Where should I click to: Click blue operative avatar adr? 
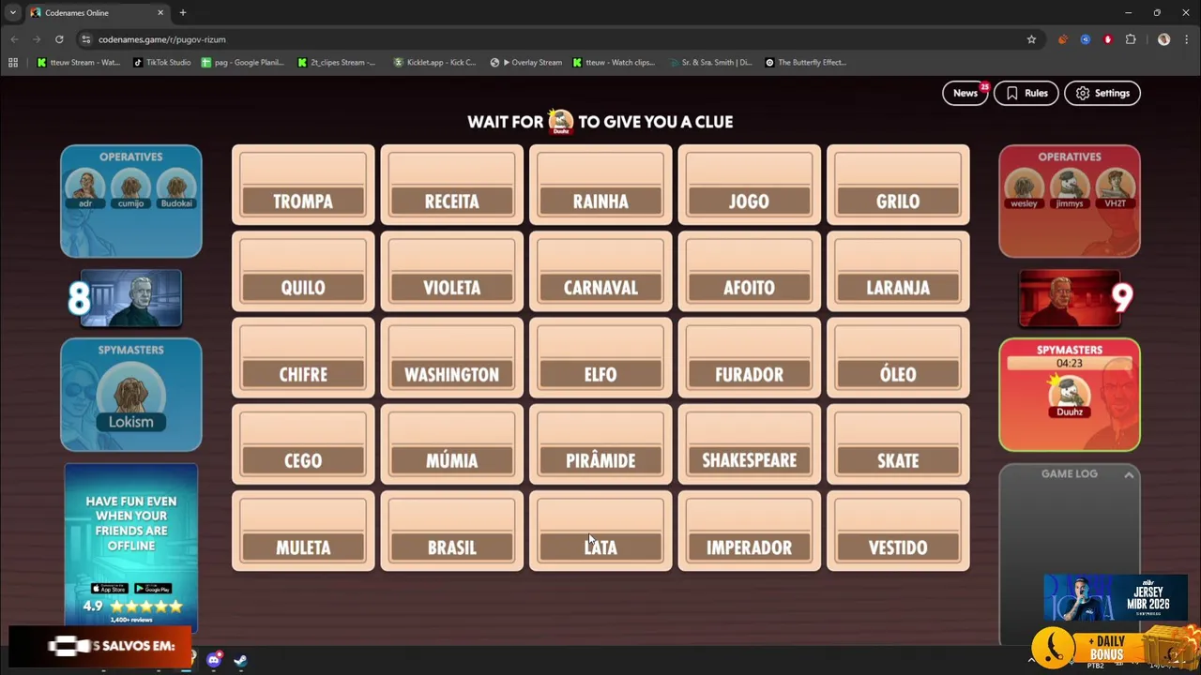(x=85, y=188)
